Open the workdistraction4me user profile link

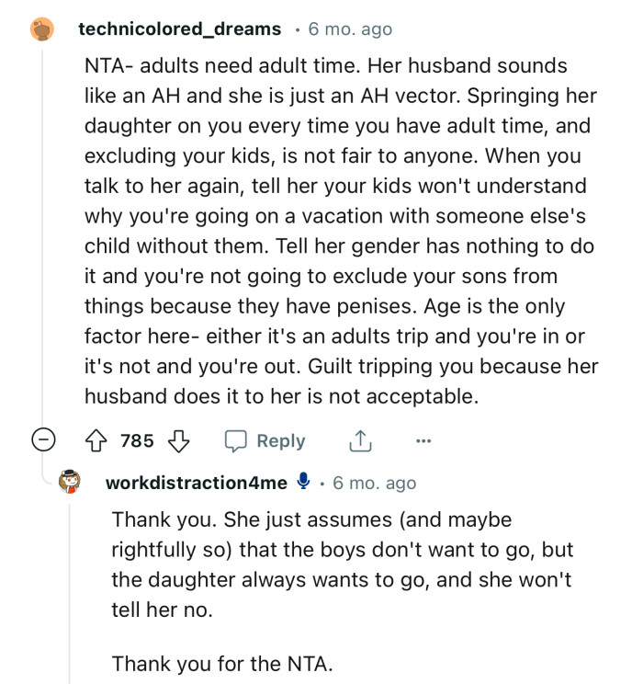point(197,483)
